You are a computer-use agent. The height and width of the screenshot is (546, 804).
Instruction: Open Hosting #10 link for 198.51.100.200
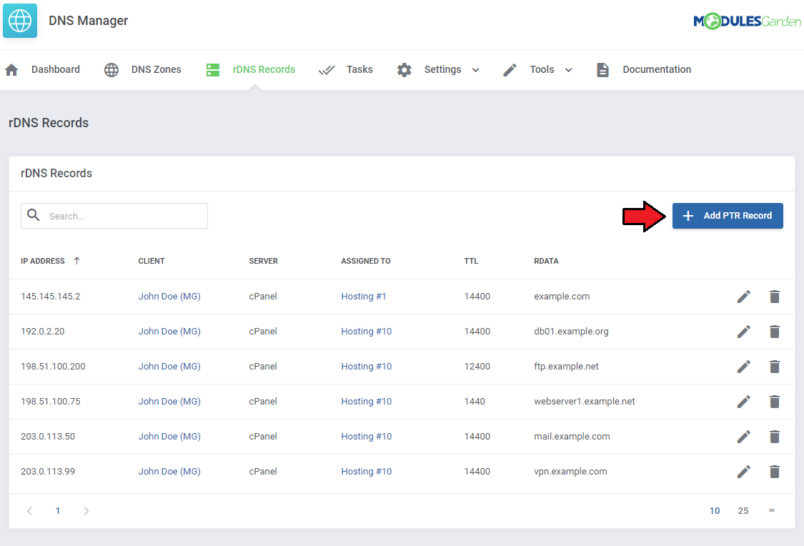(x=366, y=367)
